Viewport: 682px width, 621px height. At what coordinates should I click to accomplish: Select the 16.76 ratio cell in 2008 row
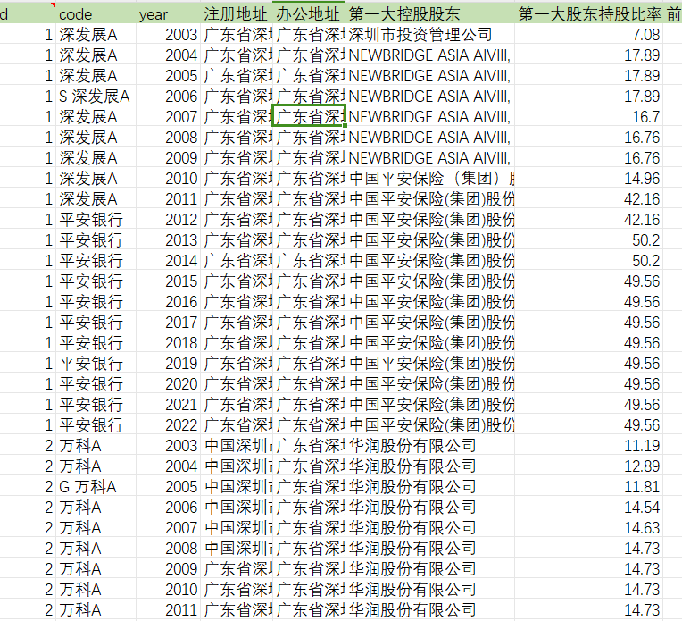pos(589,138)
